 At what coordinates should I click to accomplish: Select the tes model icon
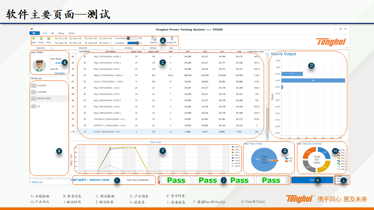(x=34, y=106)
